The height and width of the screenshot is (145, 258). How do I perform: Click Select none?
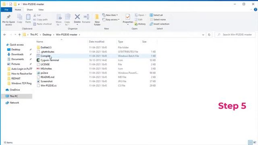tap(158, 20)
